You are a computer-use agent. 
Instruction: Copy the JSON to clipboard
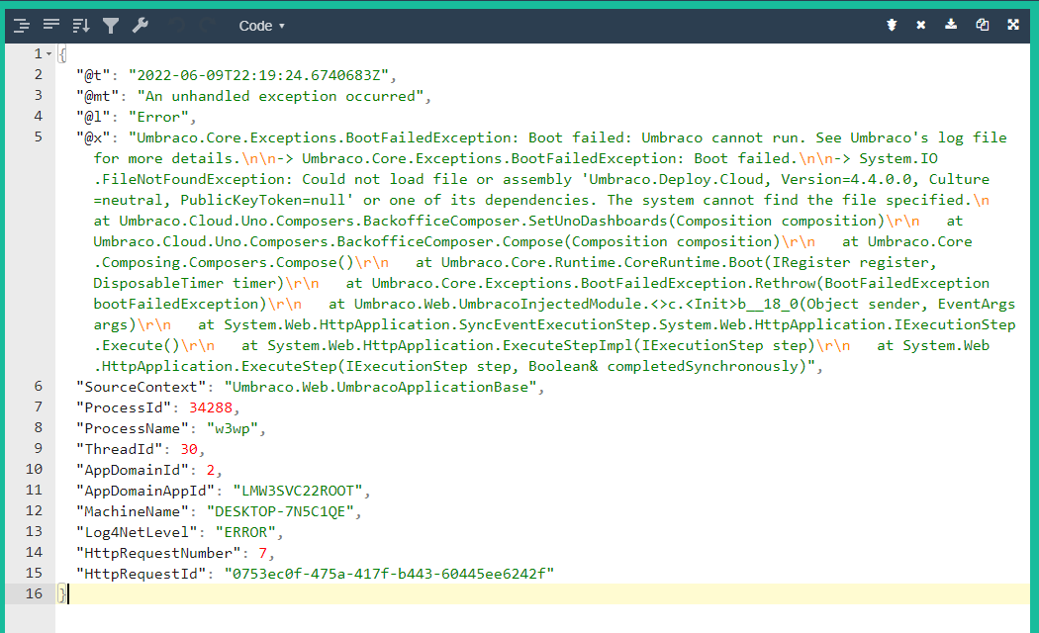[x=981, y=26]
